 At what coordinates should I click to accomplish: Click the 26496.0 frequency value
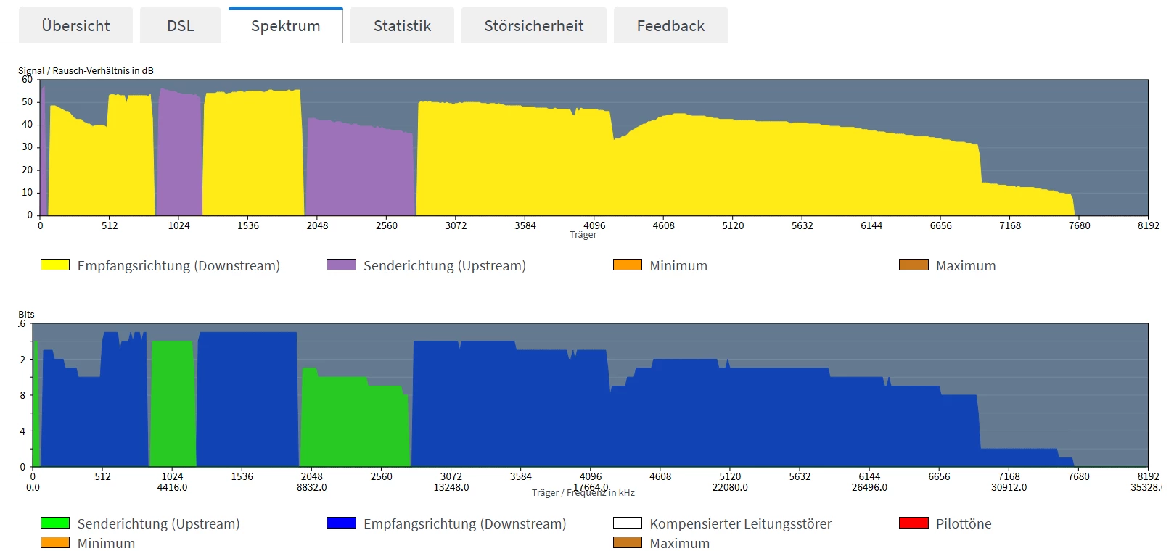tap(869, 487)
